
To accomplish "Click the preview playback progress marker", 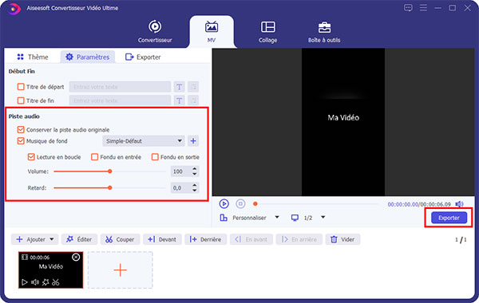I will click(255, 204).
